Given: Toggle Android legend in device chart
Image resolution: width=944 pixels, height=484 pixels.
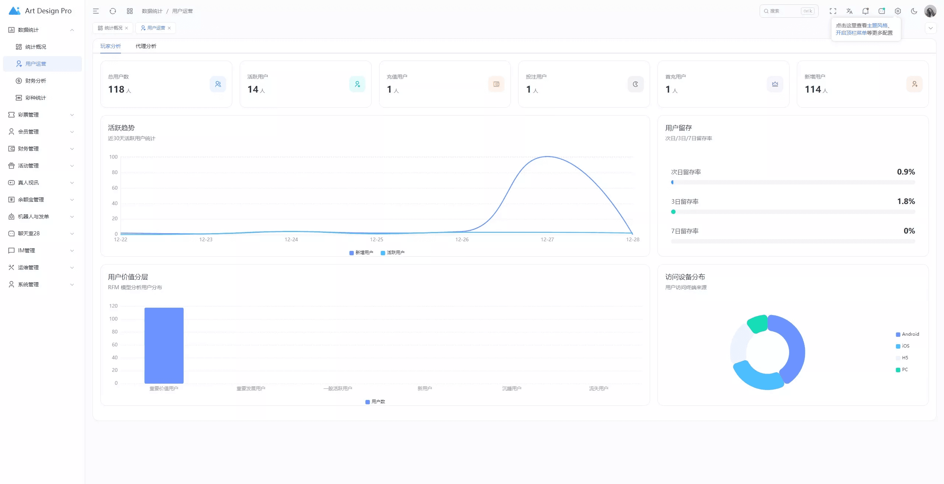Looking at the screenshot, I should pyautogui.click(x=907, y=334).
